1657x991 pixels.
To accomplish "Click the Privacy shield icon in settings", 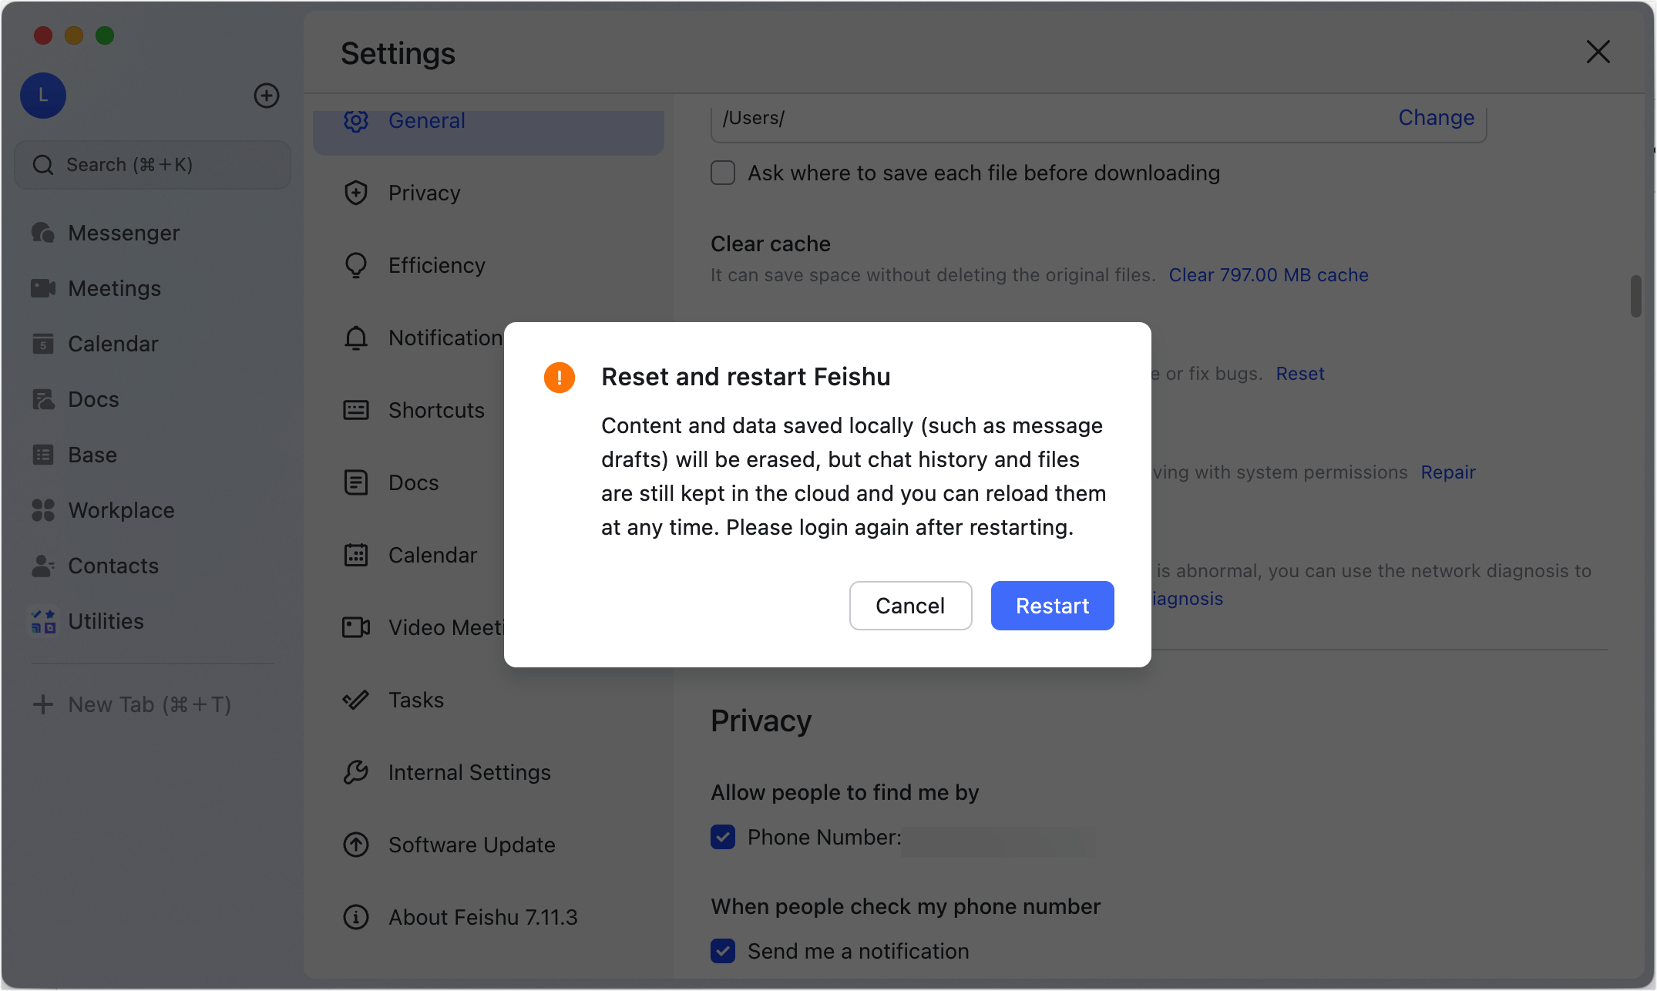I will (x=355, y=193).
